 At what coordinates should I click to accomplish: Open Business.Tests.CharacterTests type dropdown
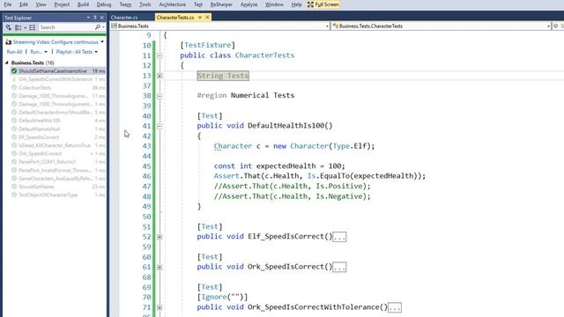pyautogui.click(x=548, y=26)
